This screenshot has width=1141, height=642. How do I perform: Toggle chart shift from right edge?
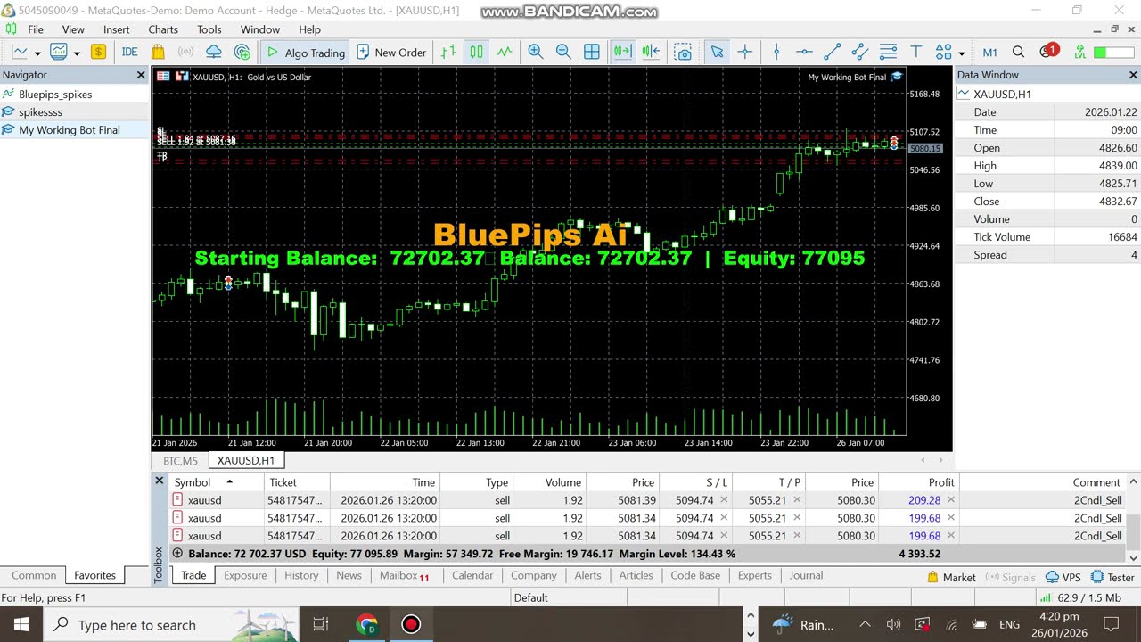(651, 53)
